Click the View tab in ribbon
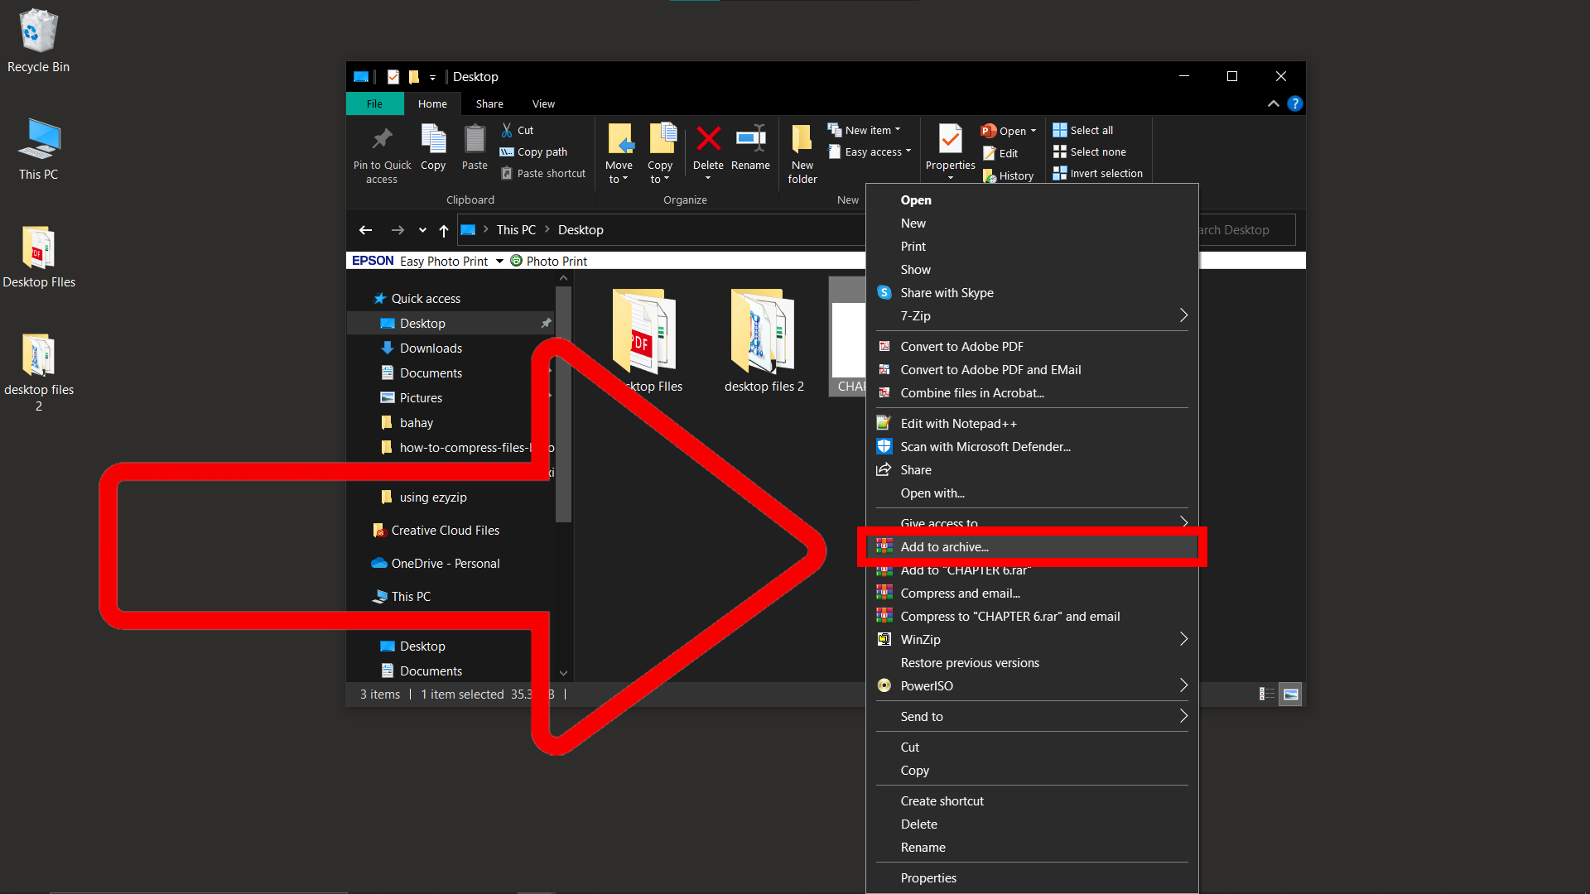Viewport: 1590px width, 894px height. (x=542, y=103)
